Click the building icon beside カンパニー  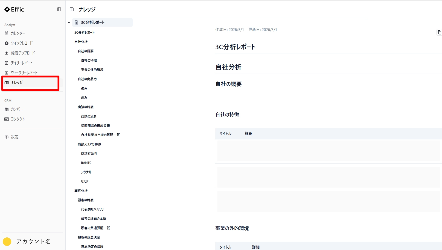point(7,109)
